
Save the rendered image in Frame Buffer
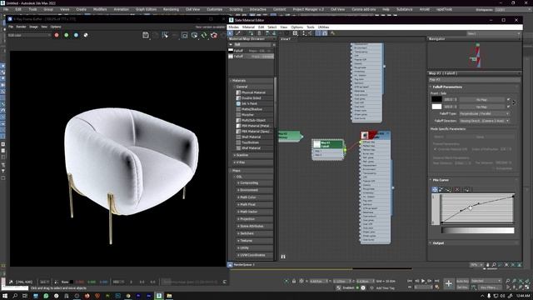(x=146, y=35)
